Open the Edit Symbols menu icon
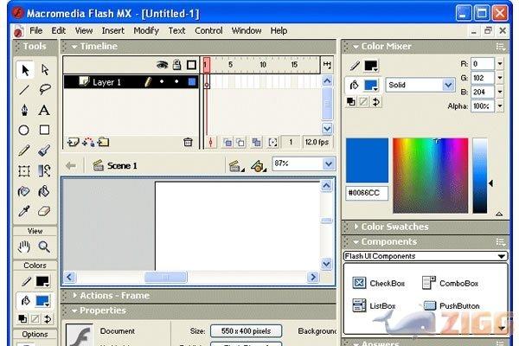The width and height of the screenshot is (519, 346). tap(258, 165)
